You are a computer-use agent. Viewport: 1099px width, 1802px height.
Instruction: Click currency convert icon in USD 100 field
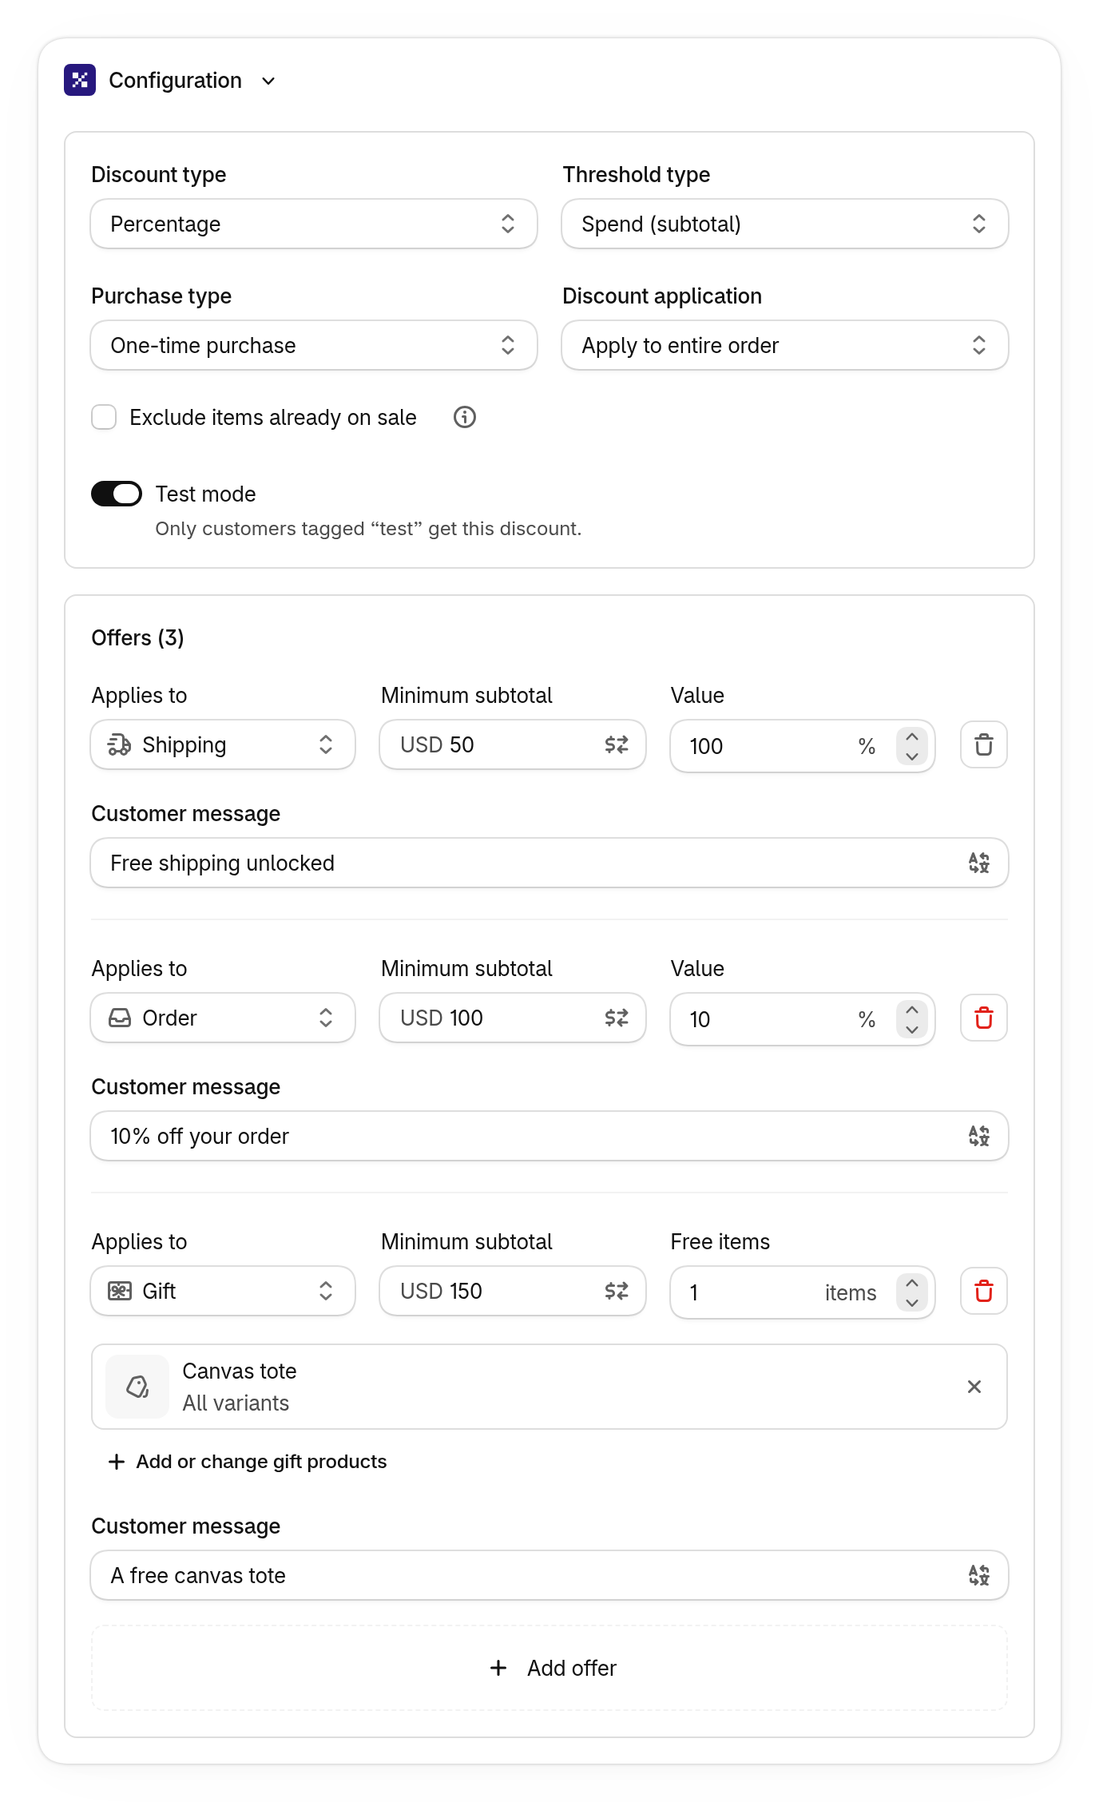[617, 1018]
